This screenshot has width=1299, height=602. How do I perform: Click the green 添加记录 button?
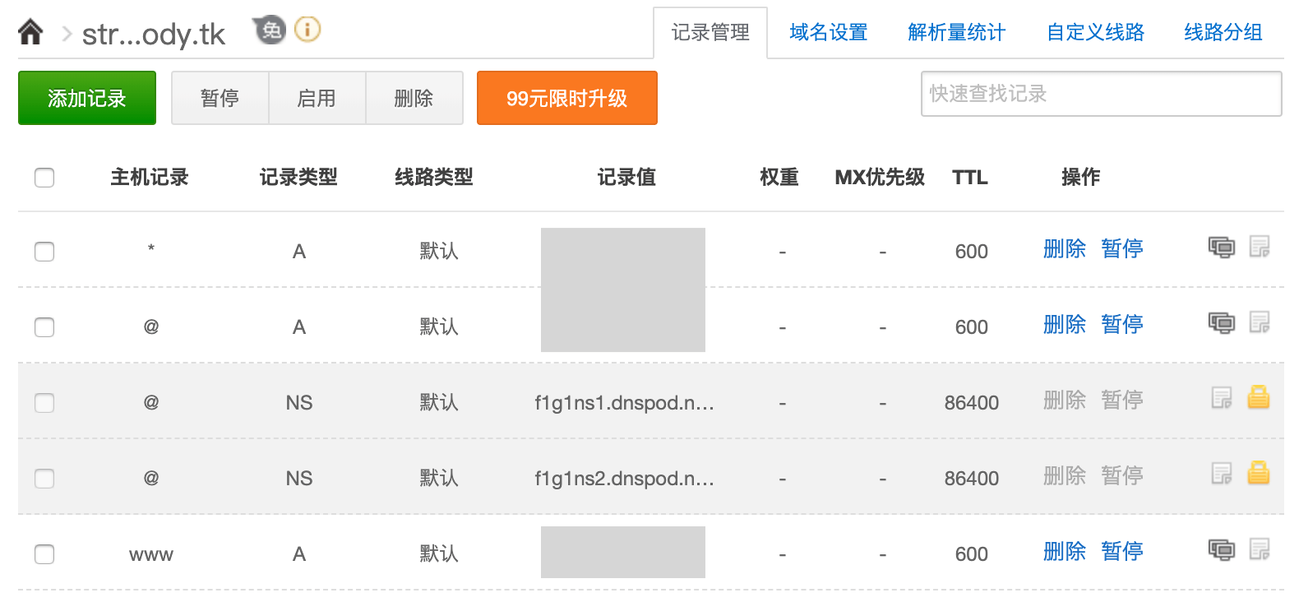point(87,98)
